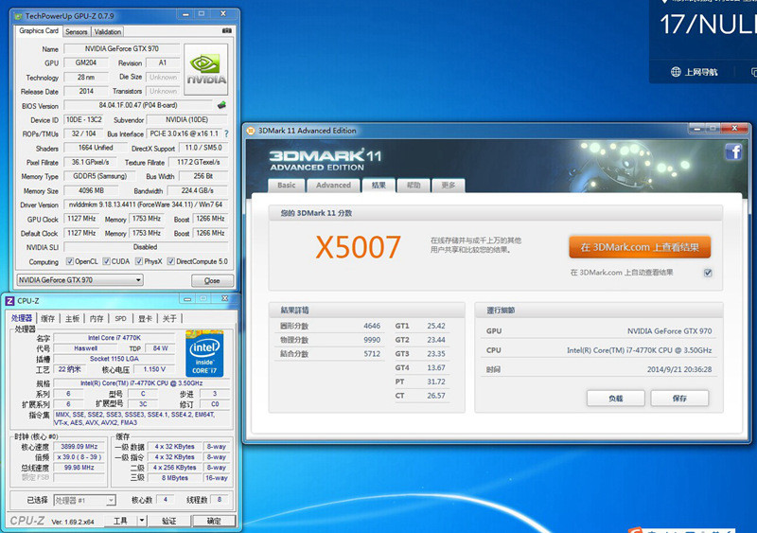The height and width of the screenshot is (533, 757).
Task: Click the GPU-Z Memory Size value 4096 MB
Action: pos(91,190)
